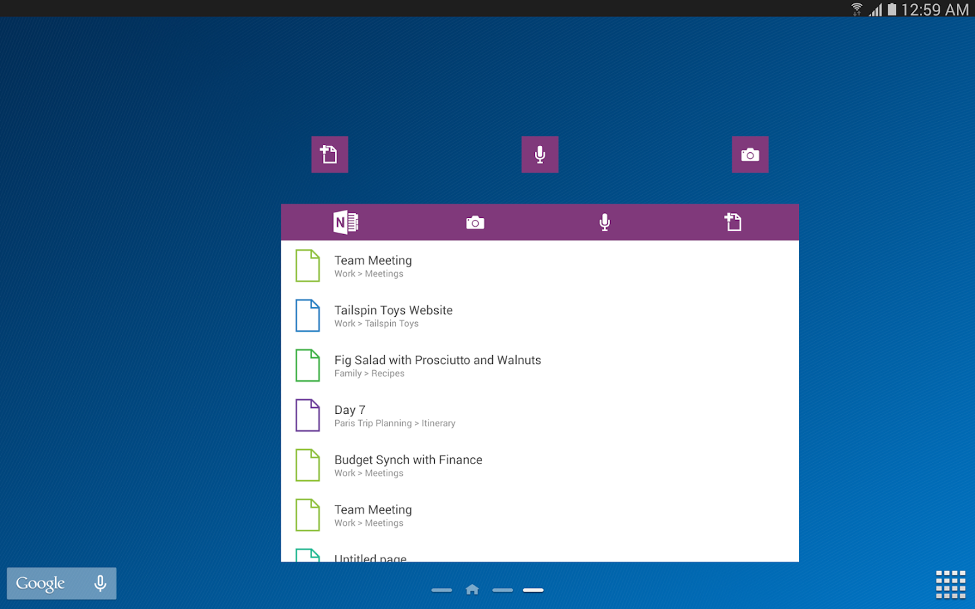Open the Tailspin Toys Website page
The image size is (975, 609).
pos(393,315)
